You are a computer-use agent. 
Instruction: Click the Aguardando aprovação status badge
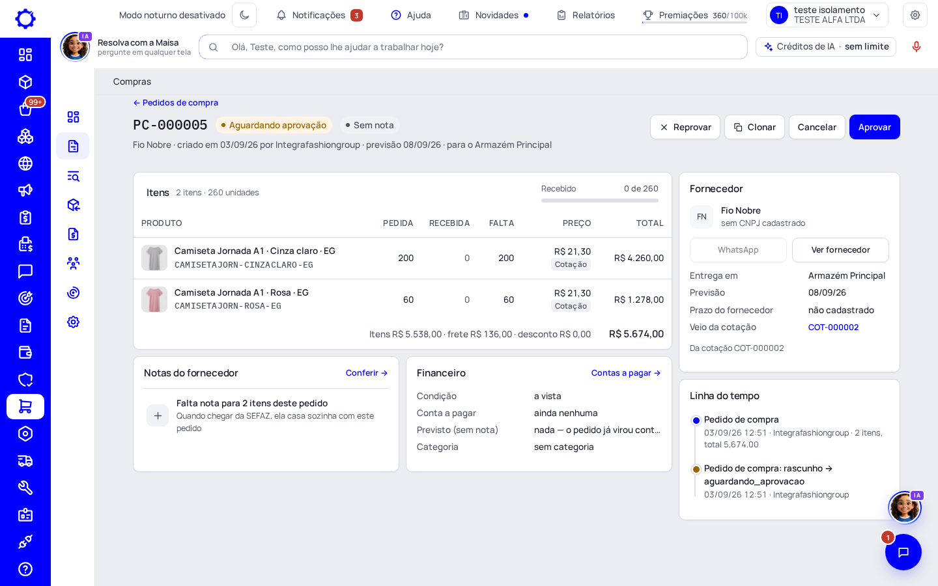pyautogui.click(x=274, y=125)
